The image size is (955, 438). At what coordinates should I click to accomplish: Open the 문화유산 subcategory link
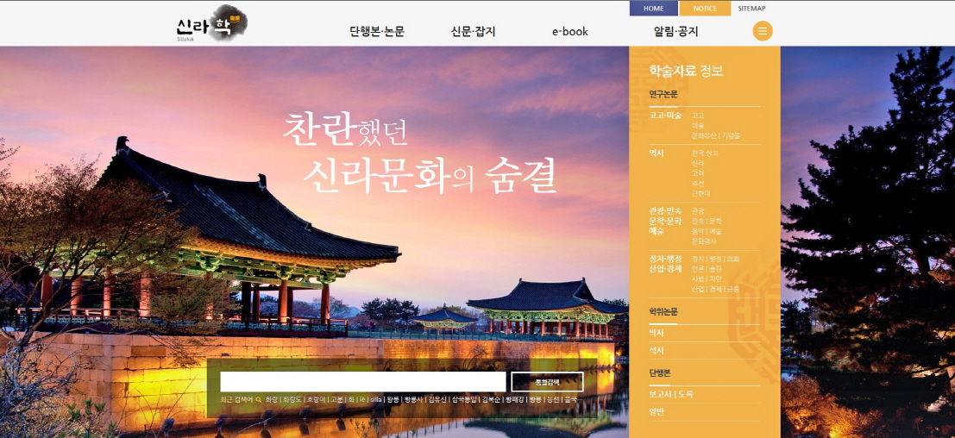[705, 135]
